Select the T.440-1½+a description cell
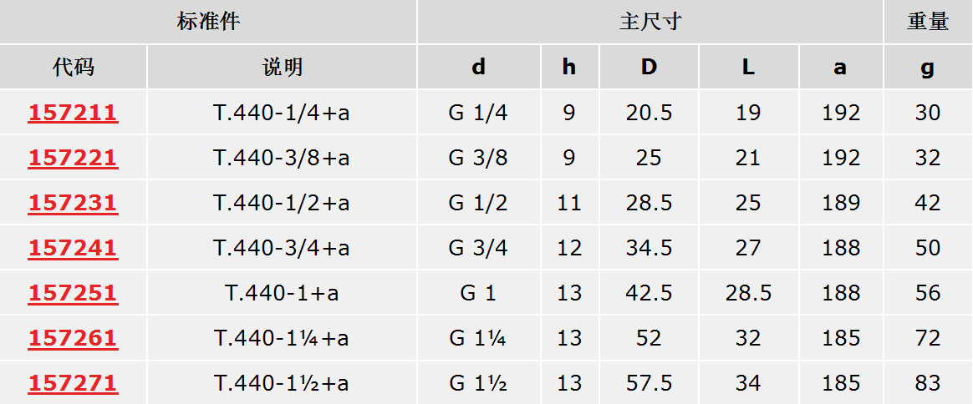Image resolution: width=973 pixels, height=404 pixels. pyautogui.click(x=282, y=383)
